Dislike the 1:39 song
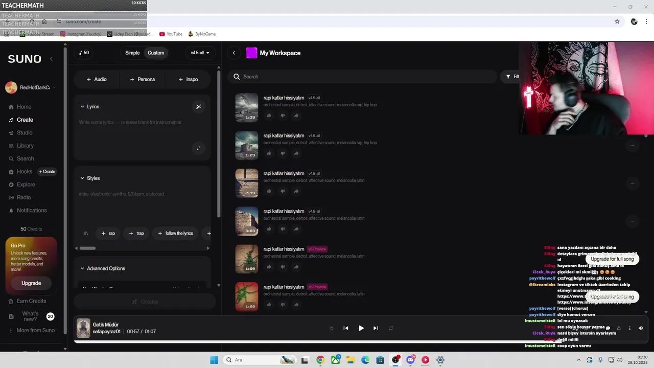The image size is (654, 368). pos(283,116)
